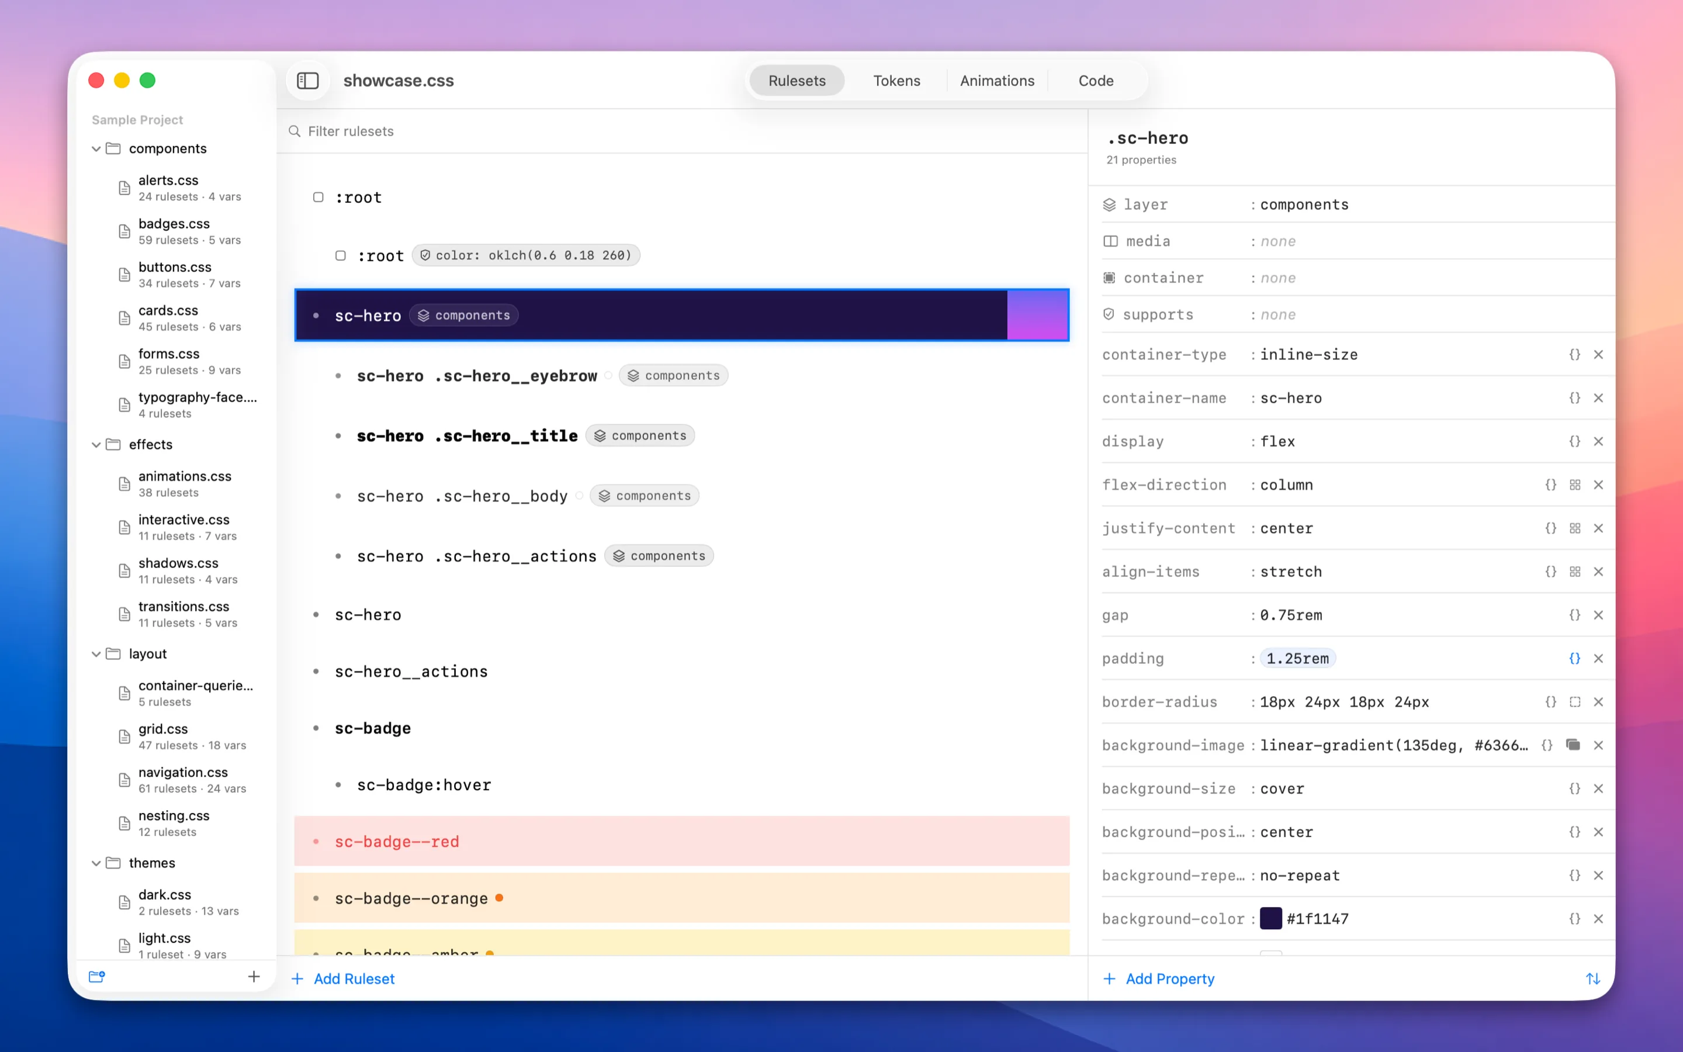Click braces icon on background-color row
This screenshot has height=1052, width=1683.
[1574, 919]
